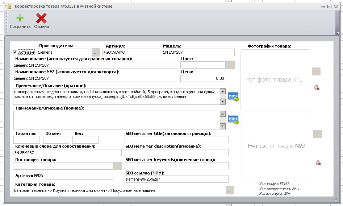The image size is (343, 206).
Task: Click the Код товара: 53151 text
Action: coord(274,184)
